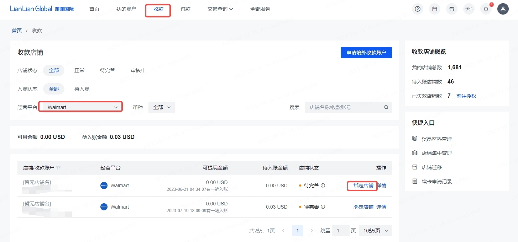Expand the Walmart platform dropdown
This screenshot has height=242, width=518.
(80, 107)
